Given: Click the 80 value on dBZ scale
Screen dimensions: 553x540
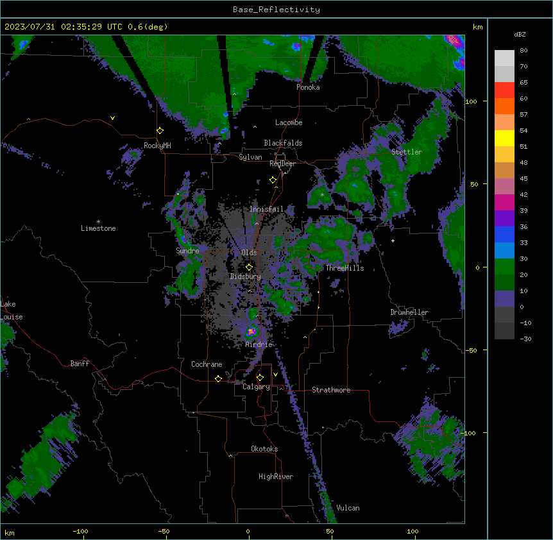Looking at the screenshot, I should pos(523,51).
